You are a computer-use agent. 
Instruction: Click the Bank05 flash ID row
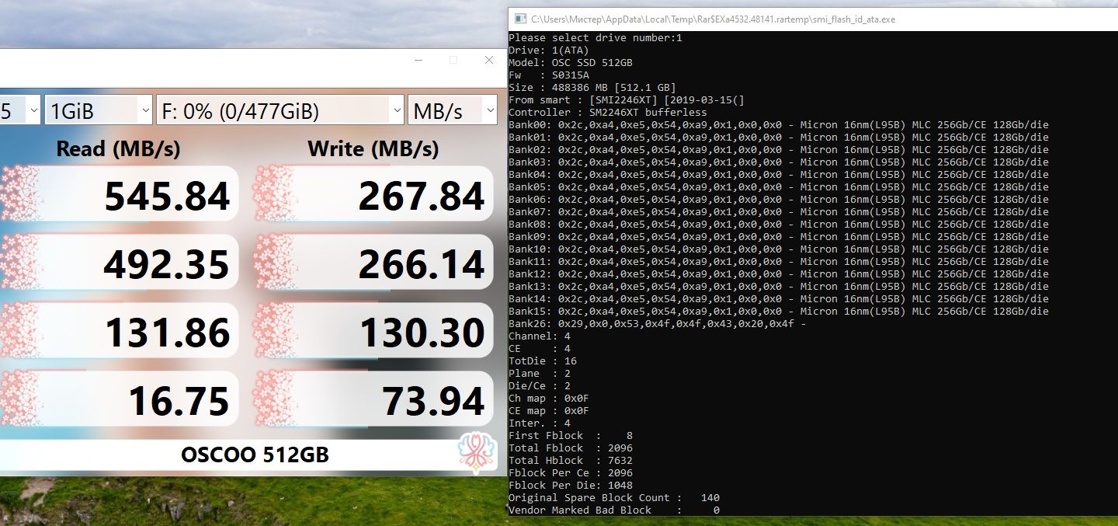point(779,186)
